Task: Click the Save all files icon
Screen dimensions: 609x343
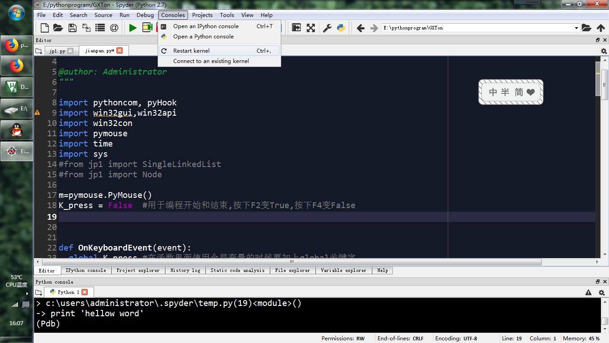Action: 86,28
